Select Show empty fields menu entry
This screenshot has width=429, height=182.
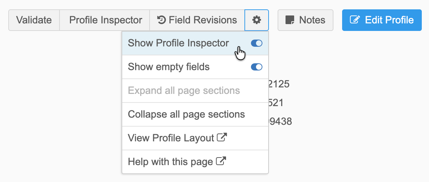click(195, 67)
